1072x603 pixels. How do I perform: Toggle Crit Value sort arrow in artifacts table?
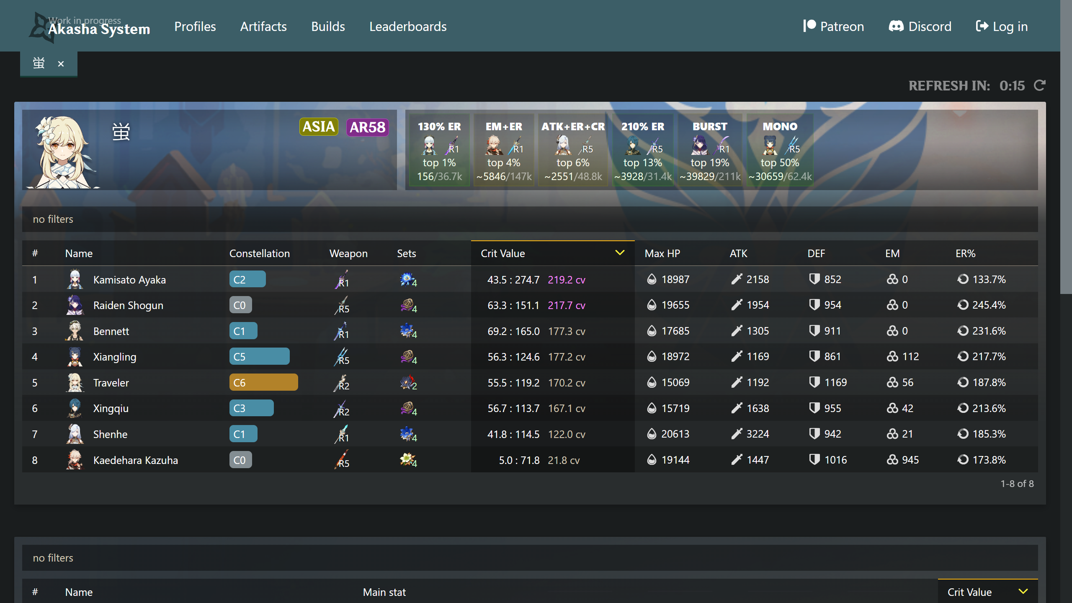click(1023, 591)
